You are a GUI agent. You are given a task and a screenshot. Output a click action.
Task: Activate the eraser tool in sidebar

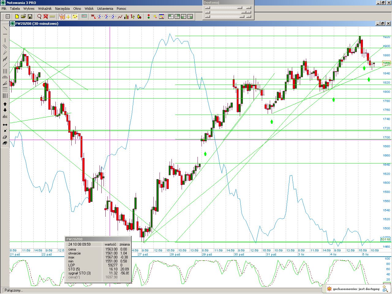coord(5,137)
